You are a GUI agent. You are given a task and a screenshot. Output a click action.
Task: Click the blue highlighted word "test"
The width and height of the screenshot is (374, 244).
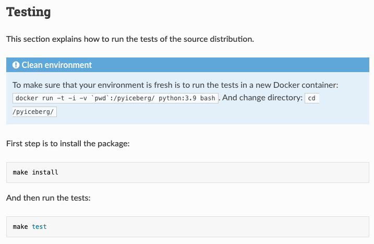(x=39, y=227)
